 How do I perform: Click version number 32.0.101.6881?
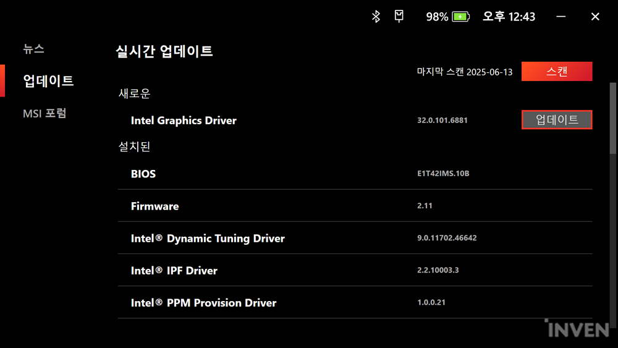(x=442, y=120)
